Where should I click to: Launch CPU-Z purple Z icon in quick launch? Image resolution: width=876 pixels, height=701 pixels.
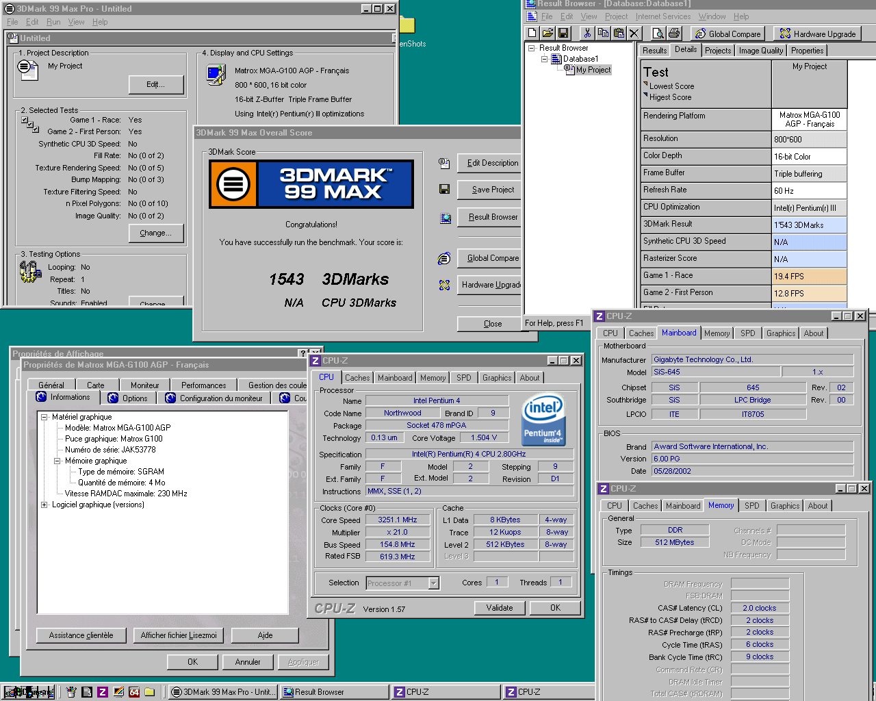coord(102,692)
